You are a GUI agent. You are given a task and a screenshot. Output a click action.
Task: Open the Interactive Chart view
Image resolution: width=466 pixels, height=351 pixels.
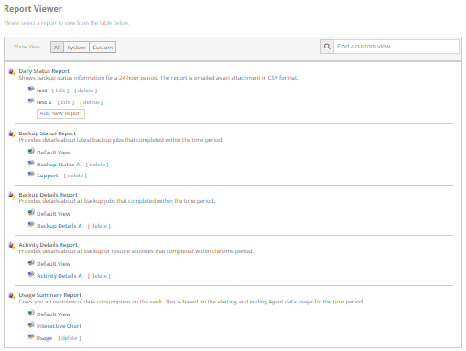pos(59,326)
